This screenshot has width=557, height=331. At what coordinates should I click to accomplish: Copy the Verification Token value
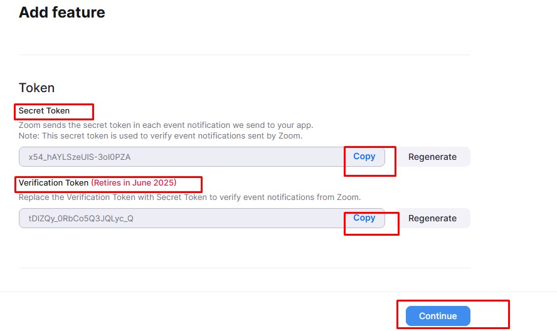click(x=364, y=218)
